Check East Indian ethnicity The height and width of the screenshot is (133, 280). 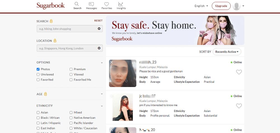(38, 128)
